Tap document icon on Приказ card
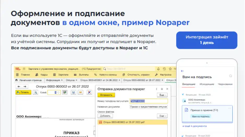The height and width of the screenshot is (137, 245). pos(186,110)
